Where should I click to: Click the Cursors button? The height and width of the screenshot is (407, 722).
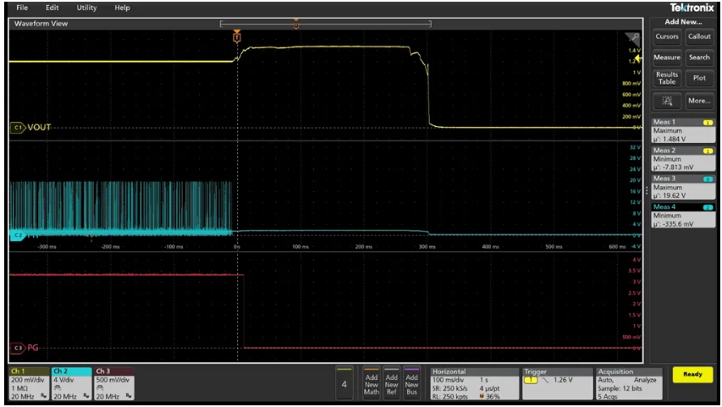point(667,36)
